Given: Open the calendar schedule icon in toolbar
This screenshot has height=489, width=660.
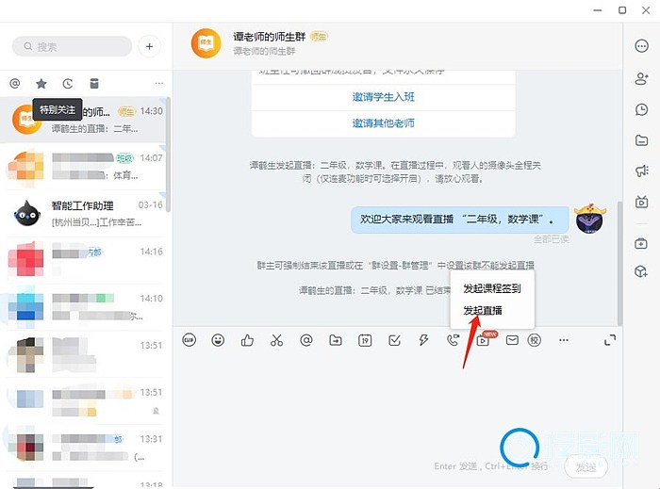Looking at the screenshot, I should 365,340.
